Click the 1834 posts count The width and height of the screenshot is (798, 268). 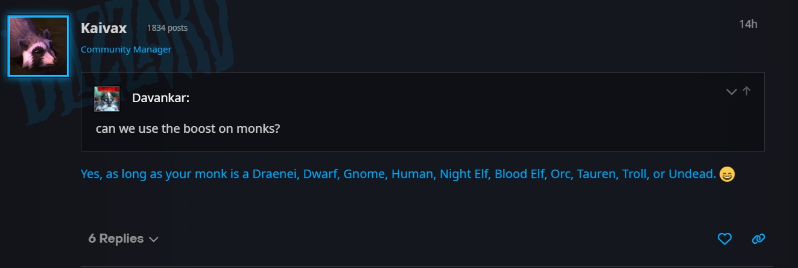coord(167,28)
